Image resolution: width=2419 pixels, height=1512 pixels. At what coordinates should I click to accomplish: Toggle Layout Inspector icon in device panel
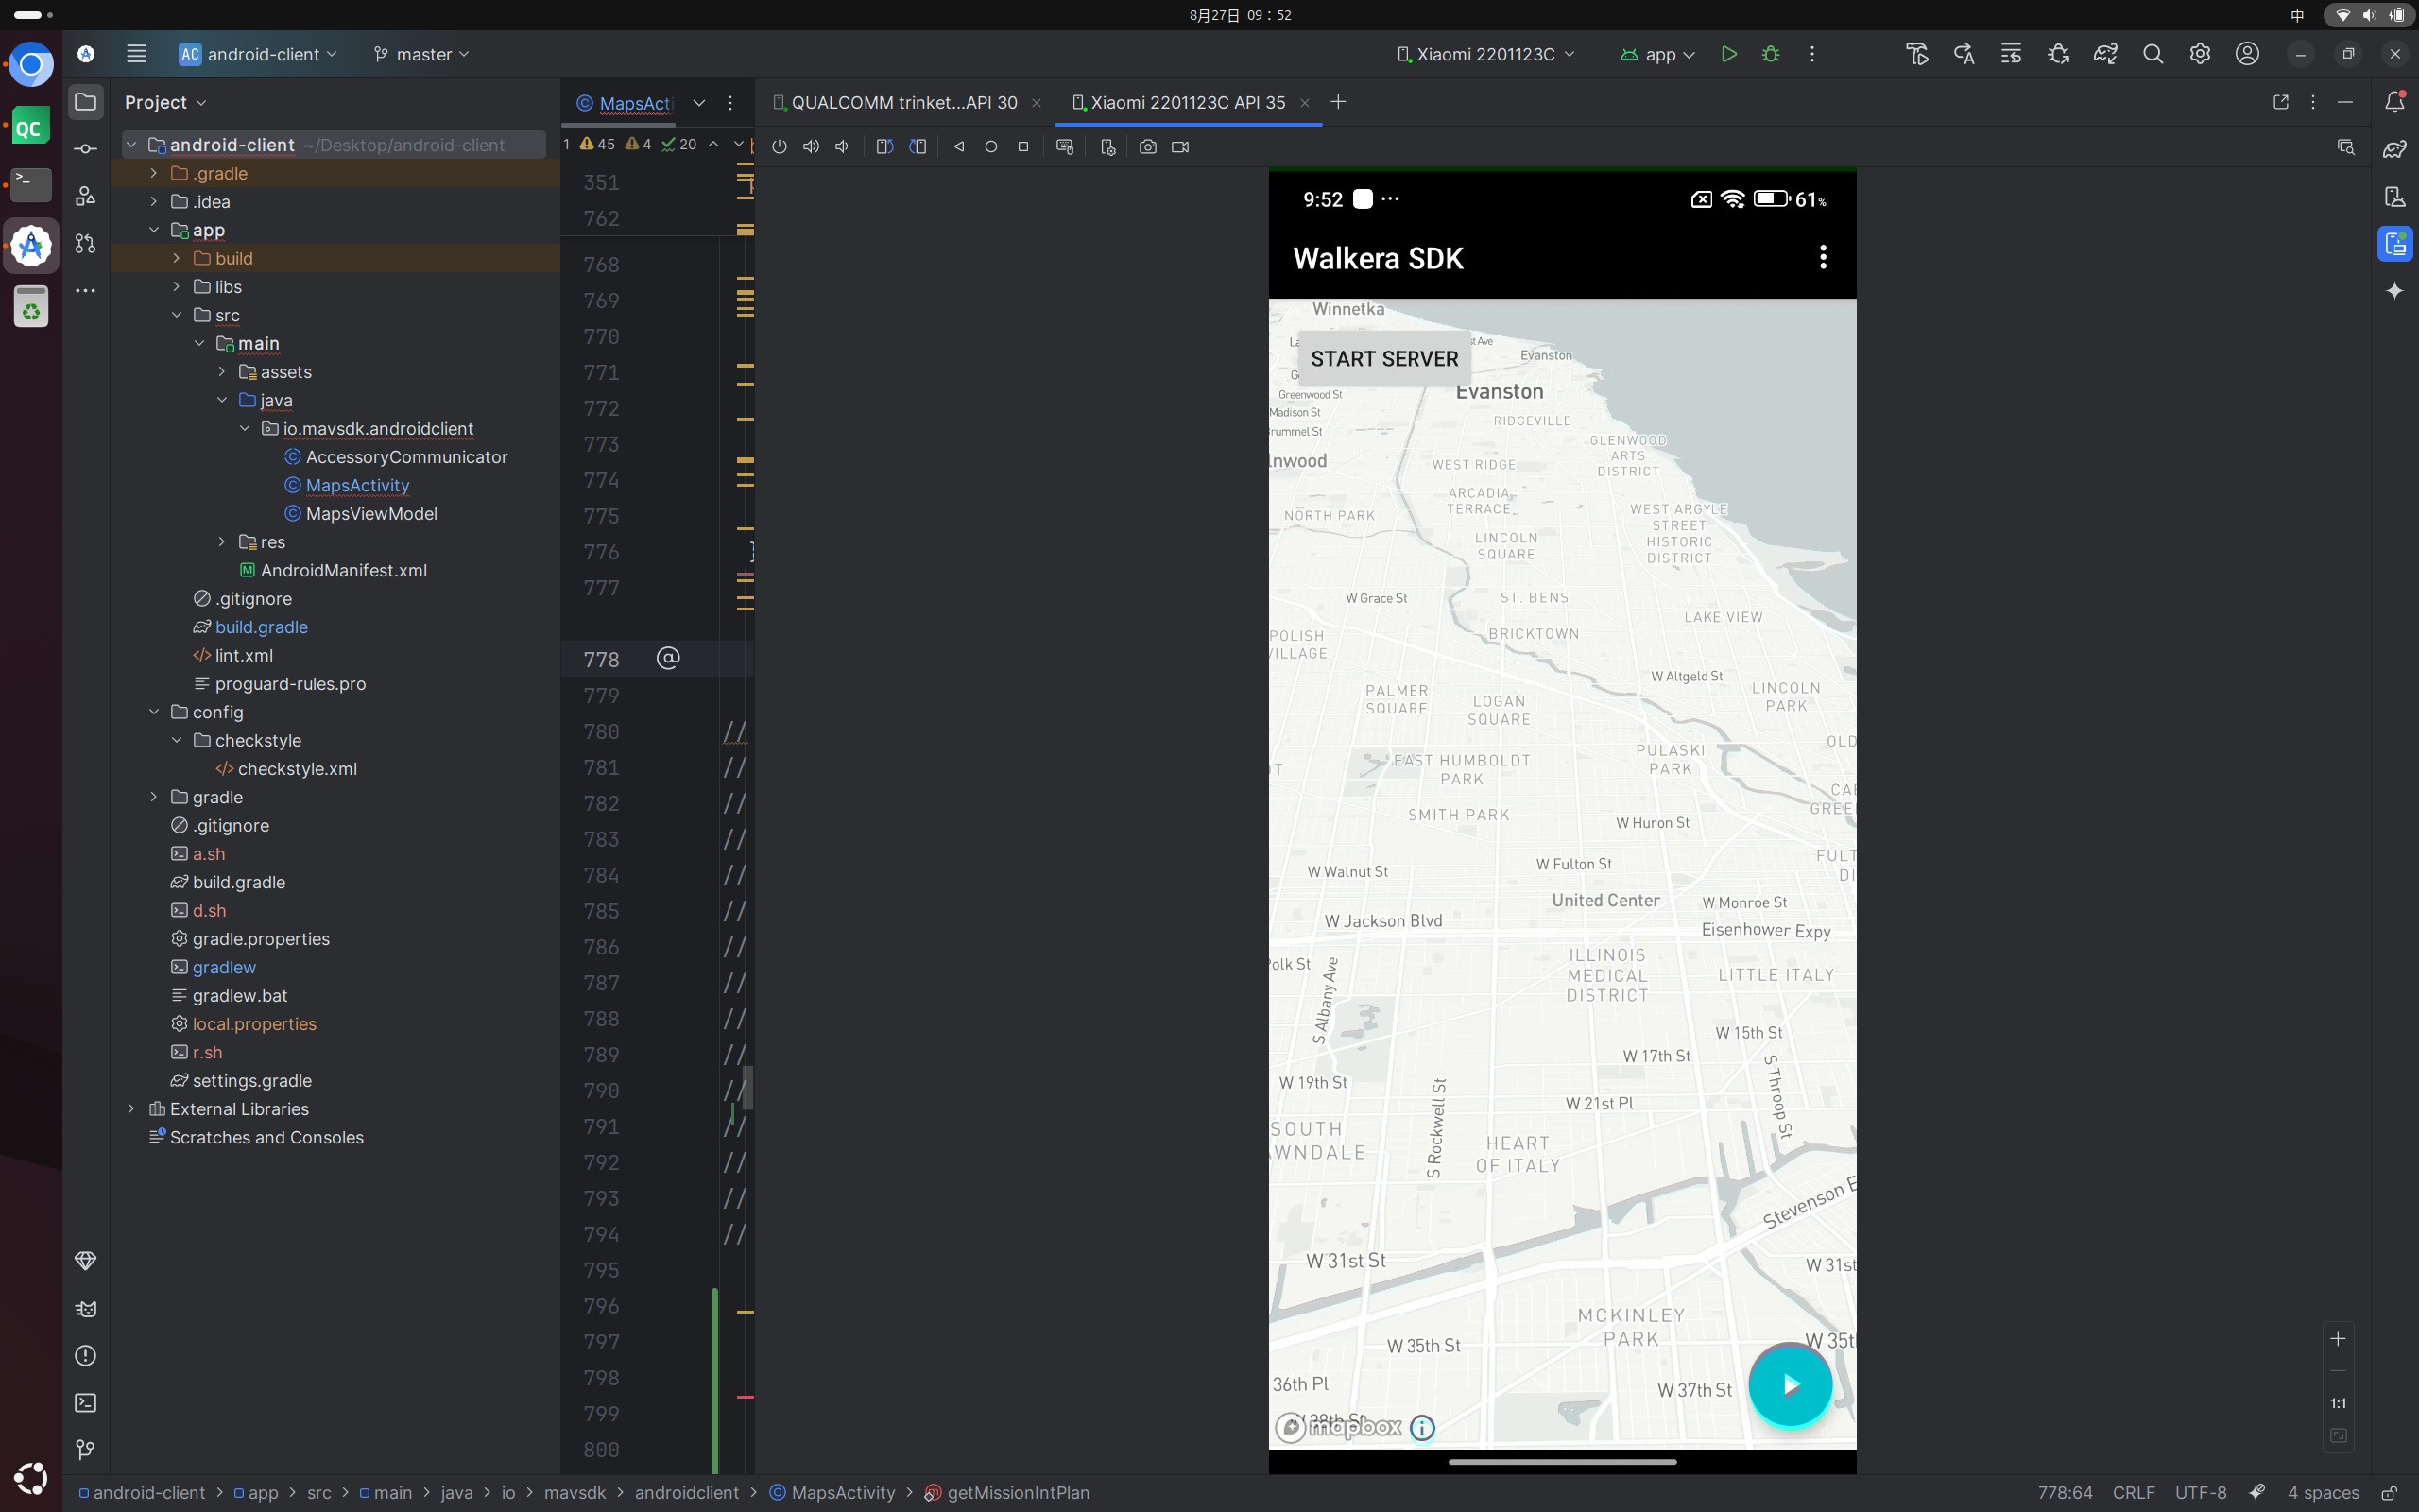tap(2345, 147)
